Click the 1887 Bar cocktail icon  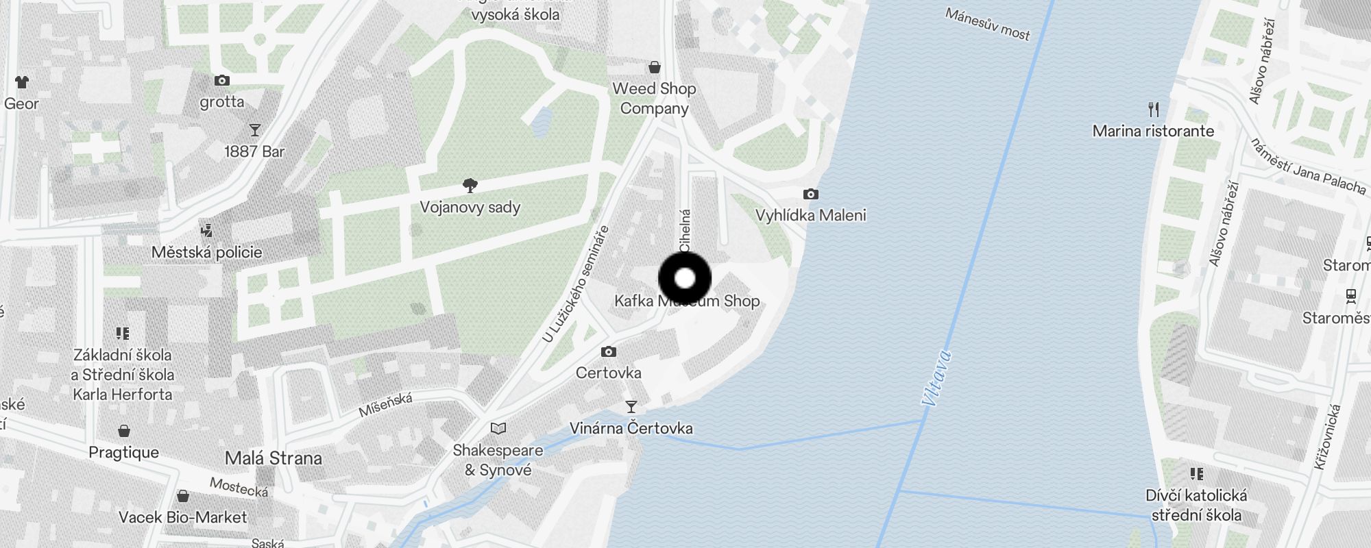coord(255,130)
